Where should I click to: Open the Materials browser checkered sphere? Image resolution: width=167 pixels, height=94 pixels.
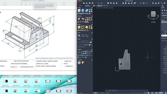coord(79,63)
